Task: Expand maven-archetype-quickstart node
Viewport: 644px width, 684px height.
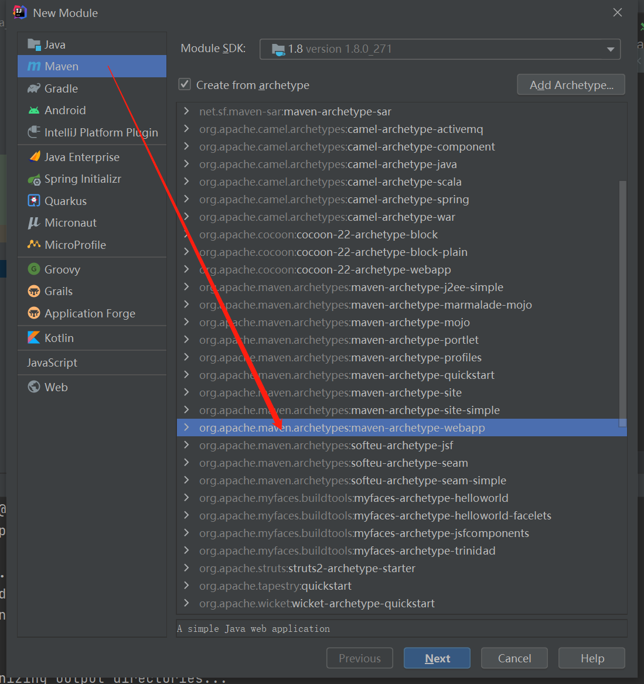Action: pyautogui.click(x=186, y=375)
